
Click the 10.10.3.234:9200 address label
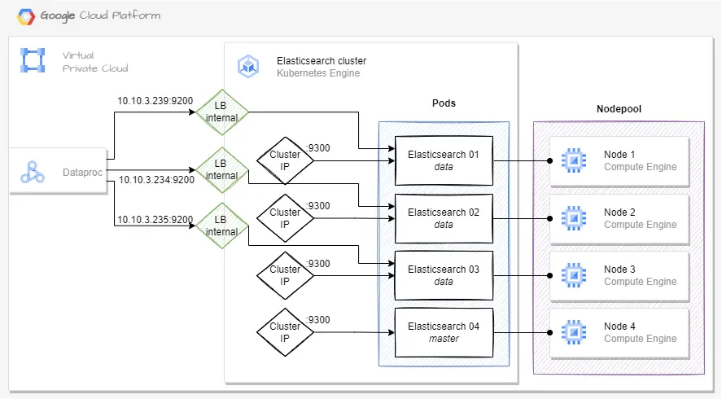click(x=156, y=180)
